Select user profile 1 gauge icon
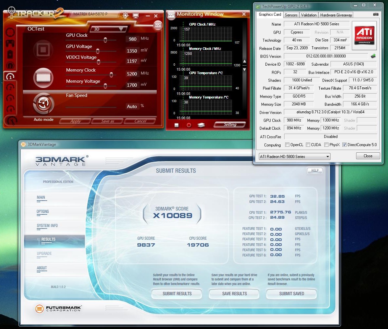 click(x=10, y=77)
